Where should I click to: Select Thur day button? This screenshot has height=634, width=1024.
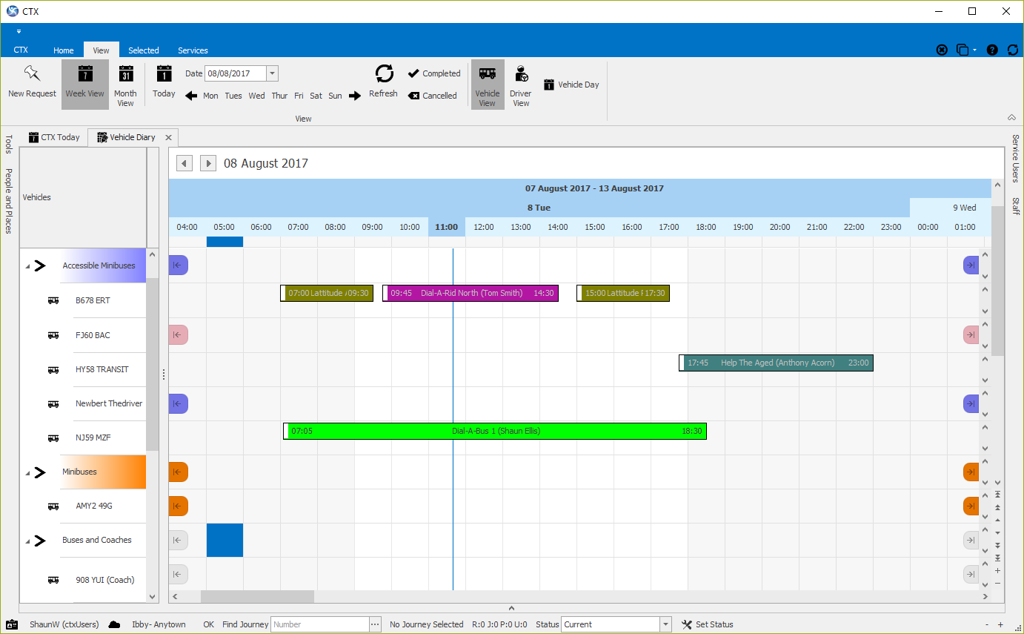pyautogui.click(x=279, y=96)
